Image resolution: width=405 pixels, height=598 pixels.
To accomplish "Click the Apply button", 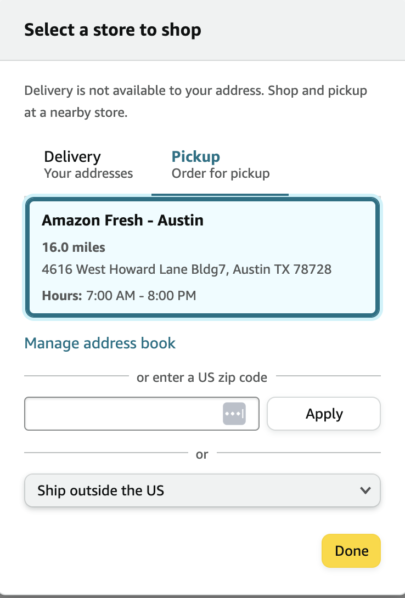I will coord(324,414).
